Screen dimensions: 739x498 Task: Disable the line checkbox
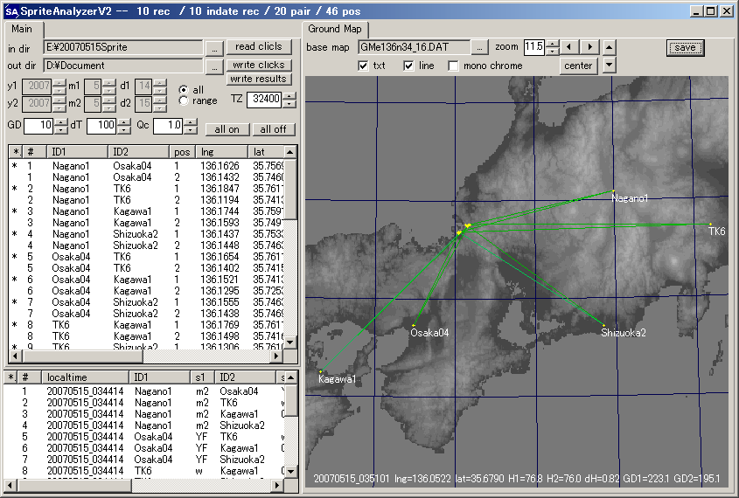point(408,66)
